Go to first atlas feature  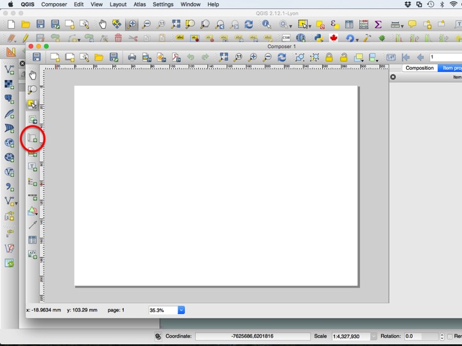[406, 57]
